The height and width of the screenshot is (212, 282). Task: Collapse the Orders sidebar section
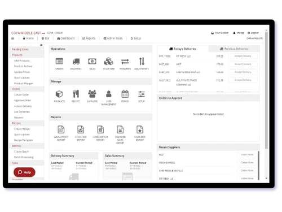pos(27,89)
